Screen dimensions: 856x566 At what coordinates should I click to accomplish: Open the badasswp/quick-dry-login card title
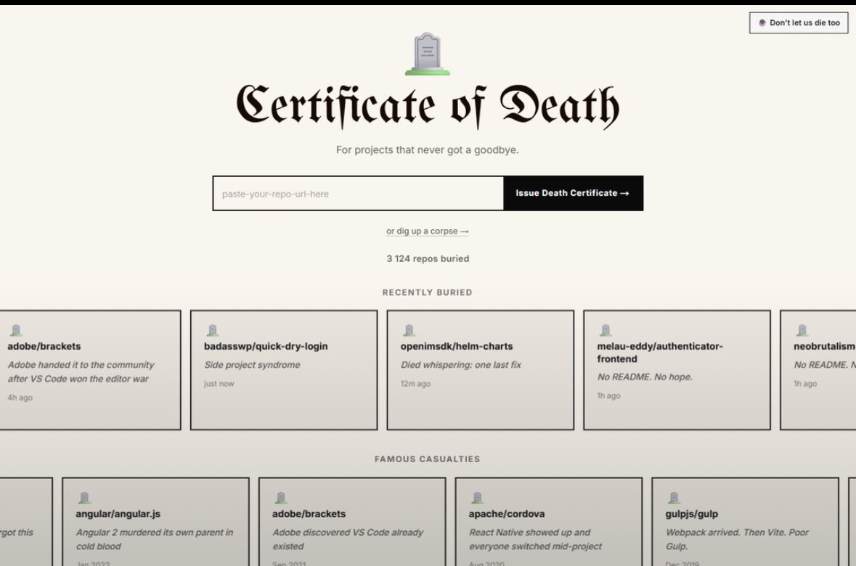coord(266,346)
